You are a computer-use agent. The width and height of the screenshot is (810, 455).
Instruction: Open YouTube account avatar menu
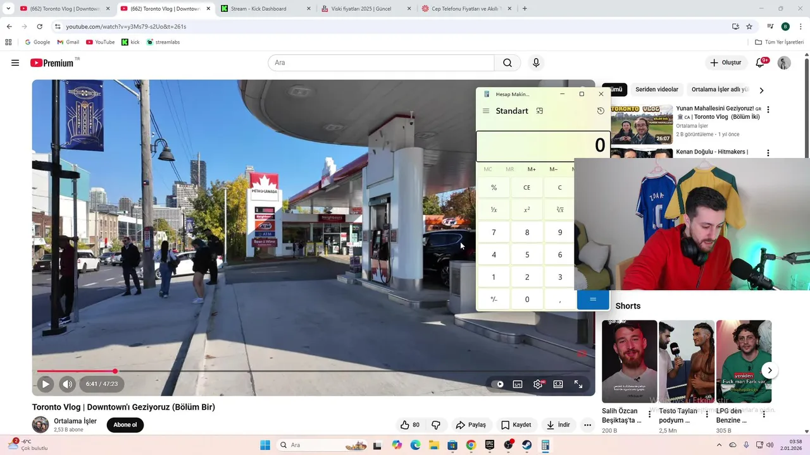[x=784, y=63]
